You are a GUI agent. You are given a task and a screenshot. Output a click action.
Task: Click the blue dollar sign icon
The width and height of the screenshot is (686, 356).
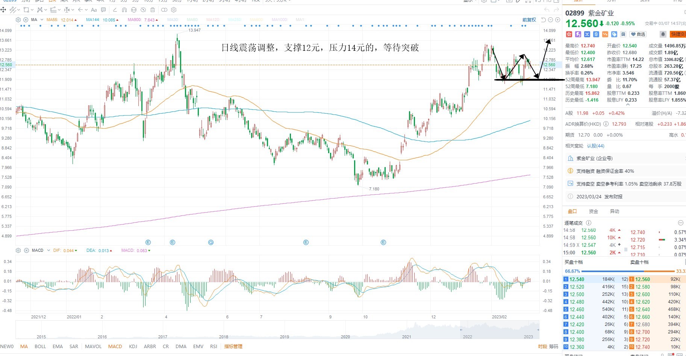click(596, 34)
